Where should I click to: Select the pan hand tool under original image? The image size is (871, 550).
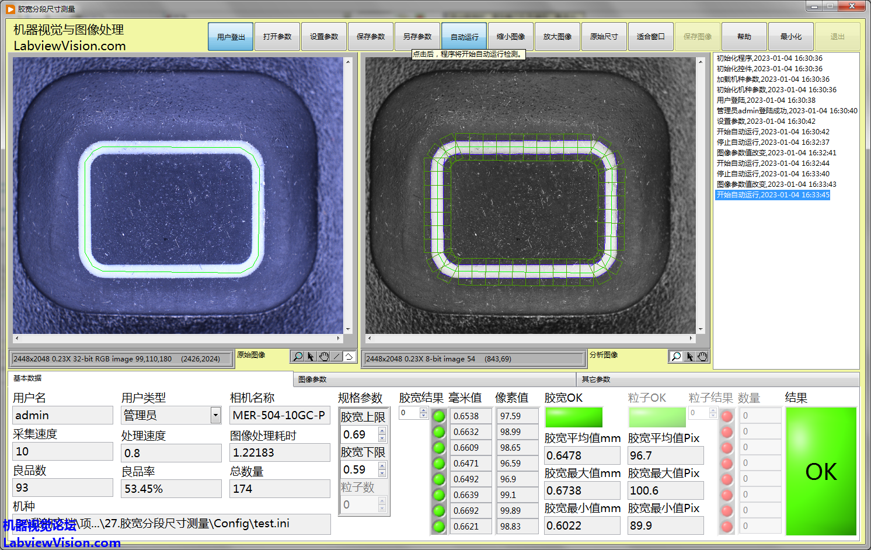323,356
